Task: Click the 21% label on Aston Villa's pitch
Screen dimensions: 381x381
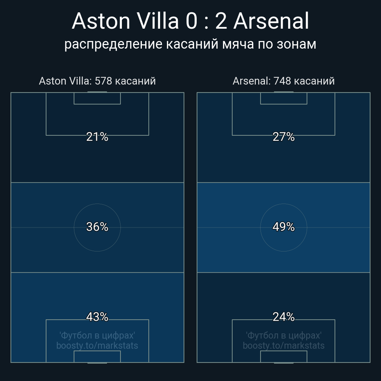Action: [x=97, y=137]
